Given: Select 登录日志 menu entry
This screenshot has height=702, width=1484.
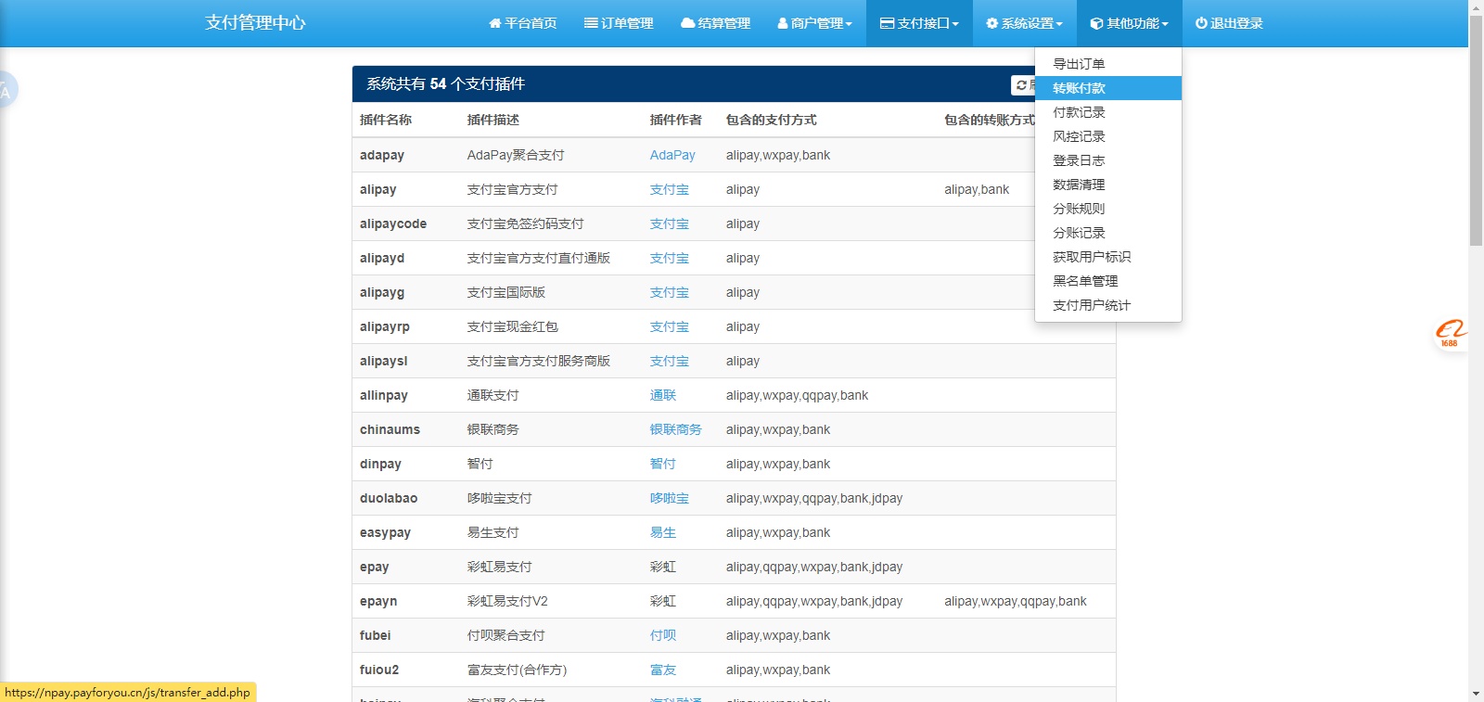Looking at the screenshot, I should pyautogui.click(x=1108, y=160).
